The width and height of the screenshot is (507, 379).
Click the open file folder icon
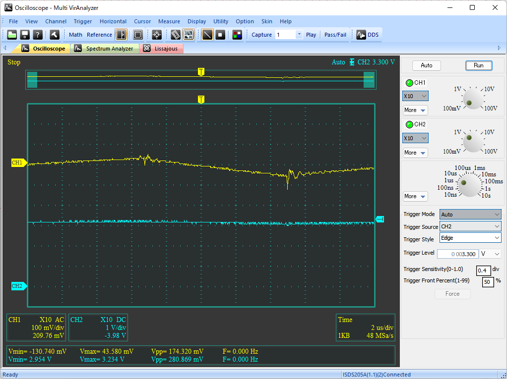tap(12, 35)
